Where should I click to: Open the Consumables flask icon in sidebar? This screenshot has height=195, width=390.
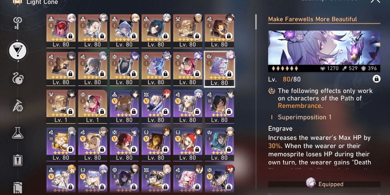18,133
